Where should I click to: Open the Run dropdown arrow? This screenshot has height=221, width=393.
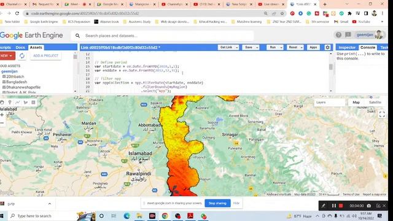(x=281, y=47)
